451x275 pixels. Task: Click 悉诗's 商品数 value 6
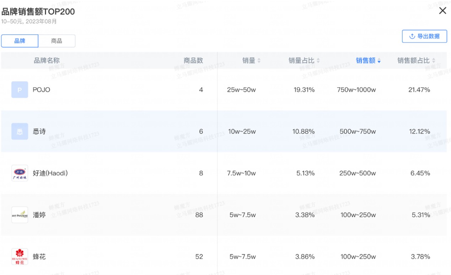click(201, 132)
